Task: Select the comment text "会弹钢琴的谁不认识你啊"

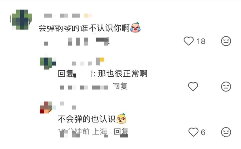Action: coord(84,28)
